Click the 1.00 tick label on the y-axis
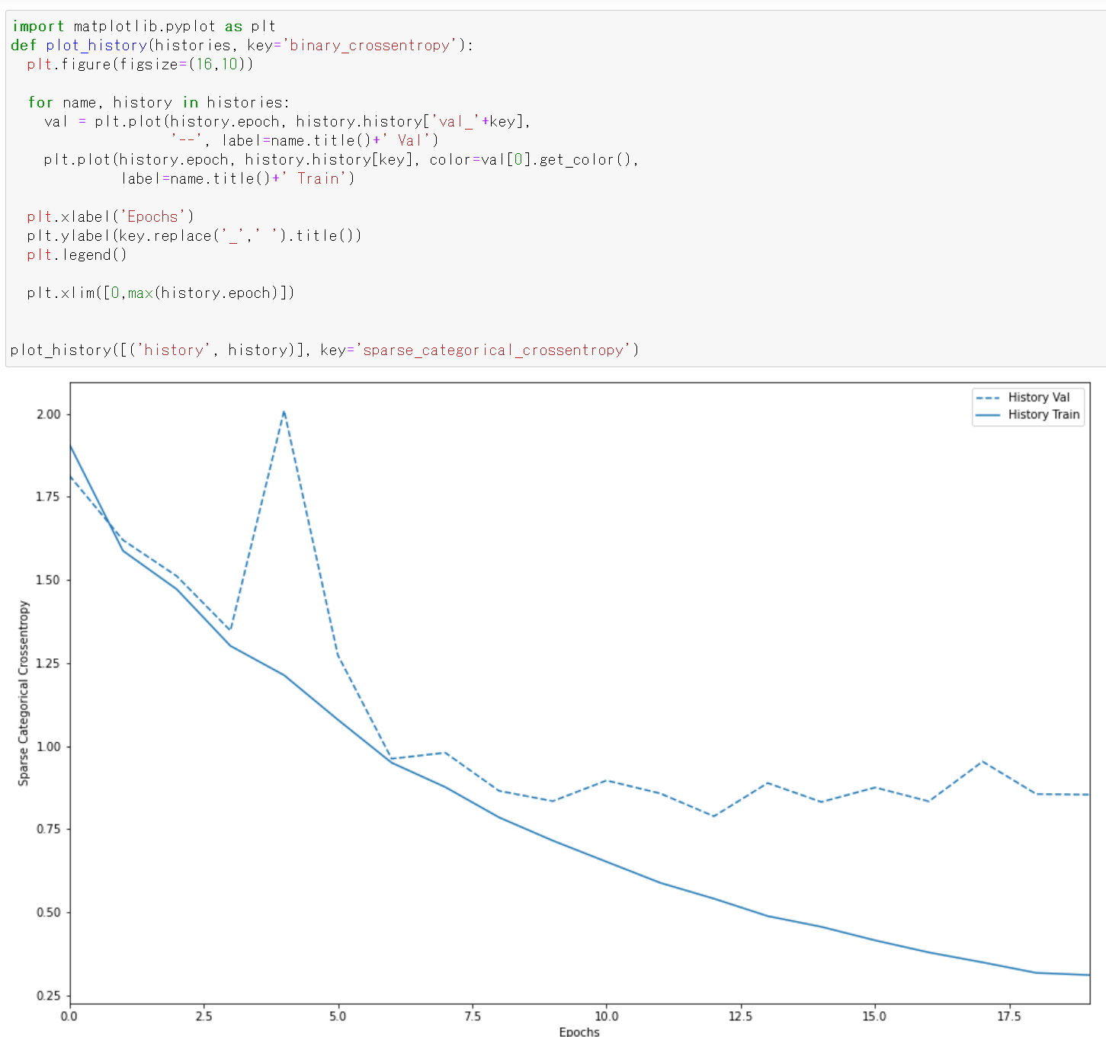This screenshot has width=1106, height=1037. click(x=48, y=747)
